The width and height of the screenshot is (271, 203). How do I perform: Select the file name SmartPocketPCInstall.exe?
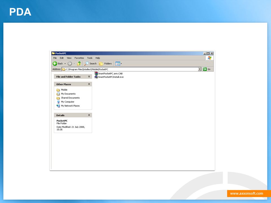111,77
